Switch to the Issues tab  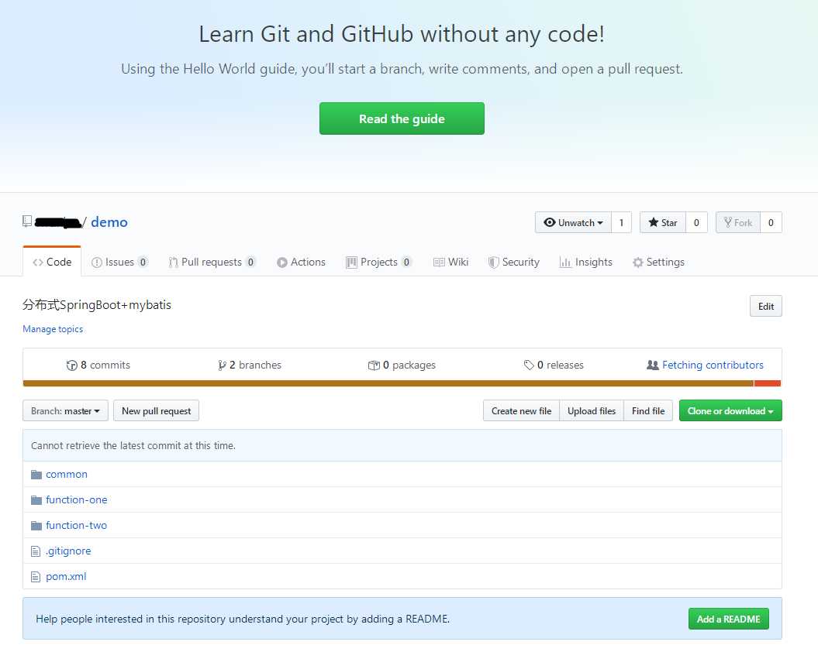pos(120,263)
